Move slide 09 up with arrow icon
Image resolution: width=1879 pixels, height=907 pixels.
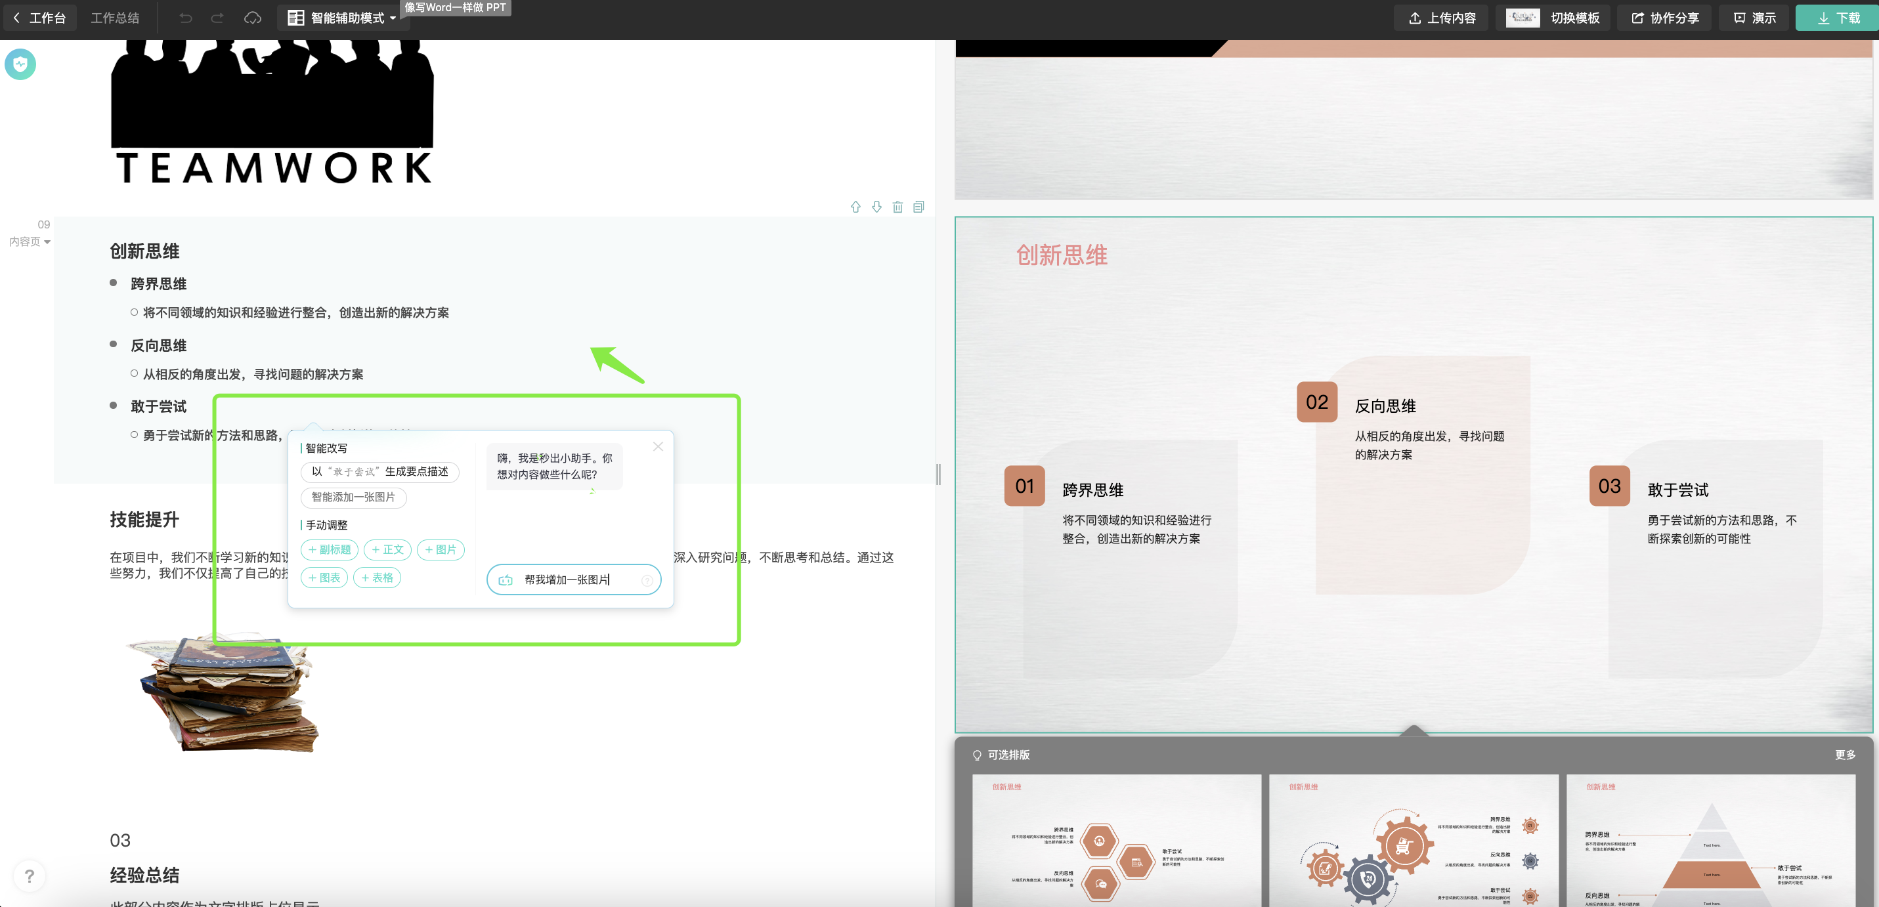[855, 207]
